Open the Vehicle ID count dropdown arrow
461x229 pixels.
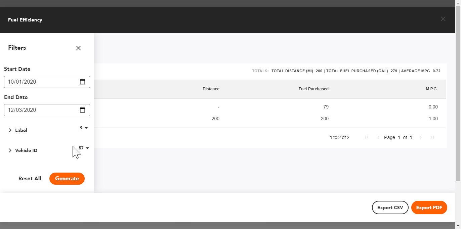point(87,148)
